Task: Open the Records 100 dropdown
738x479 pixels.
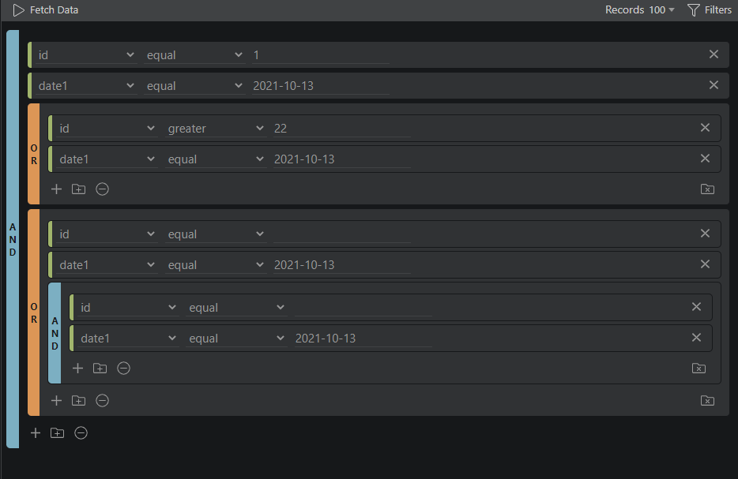Action: click(640, 10)
